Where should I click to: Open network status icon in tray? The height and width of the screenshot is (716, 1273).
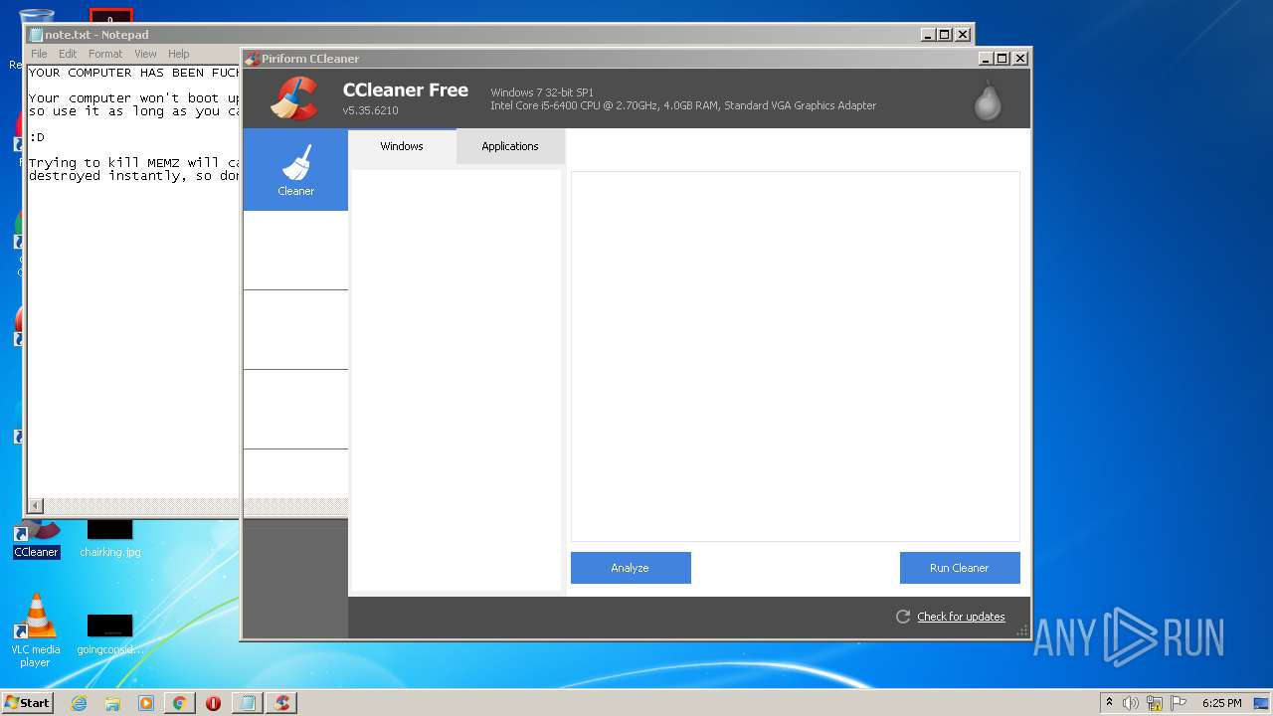(x=1155, y=703)
